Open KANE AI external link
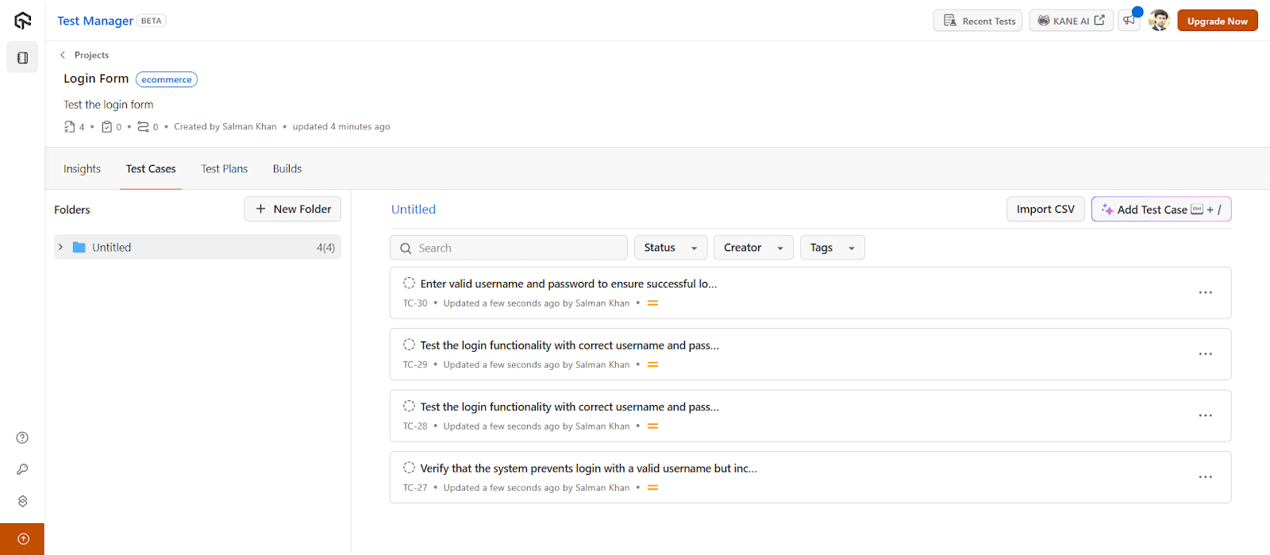Image resolution: width=1270 pixels, height=555 pixels. click(x=1071, y=21)
